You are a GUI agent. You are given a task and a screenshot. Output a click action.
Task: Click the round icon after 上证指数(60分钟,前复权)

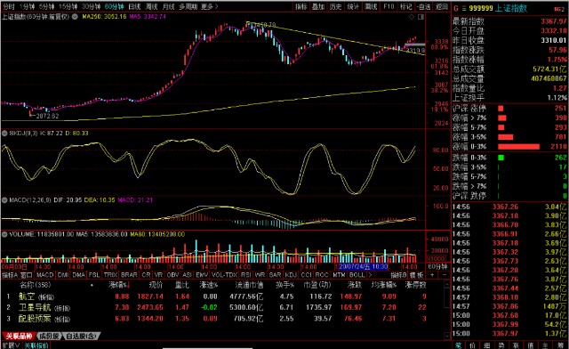(75, 17)
